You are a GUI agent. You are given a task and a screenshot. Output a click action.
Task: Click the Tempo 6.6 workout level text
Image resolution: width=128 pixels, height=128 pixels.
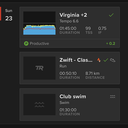(x=69, y=21)
